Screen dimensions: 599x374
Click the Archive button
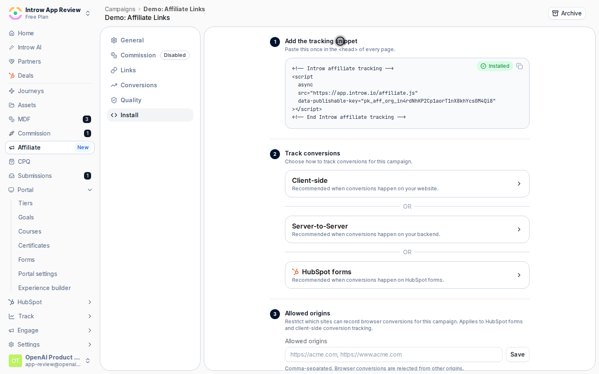point(567,13)
